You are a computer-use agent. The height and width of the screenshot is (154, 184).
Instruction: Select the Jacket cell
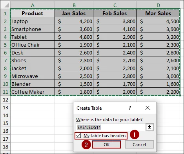[x=33, y=68]
